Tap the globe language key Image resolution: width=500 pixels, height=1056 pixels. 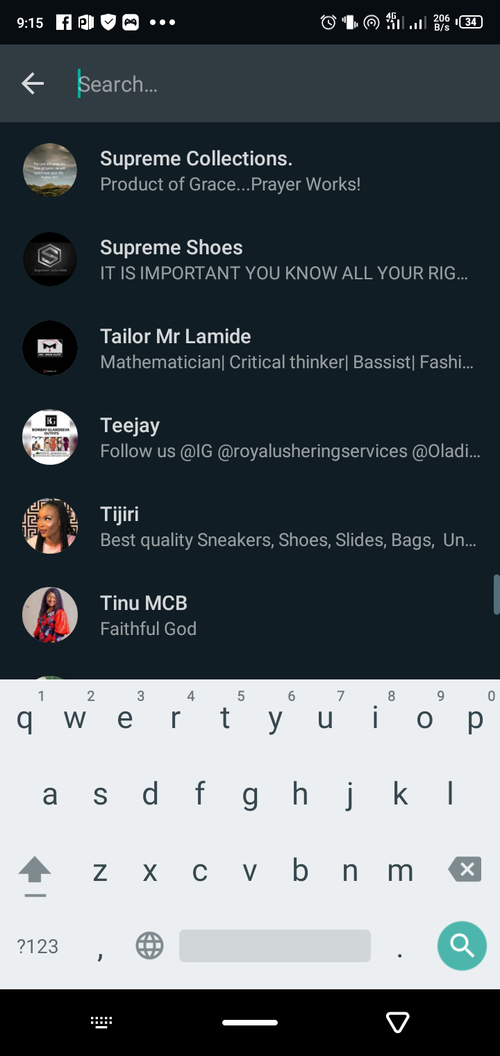pos(149,946)
